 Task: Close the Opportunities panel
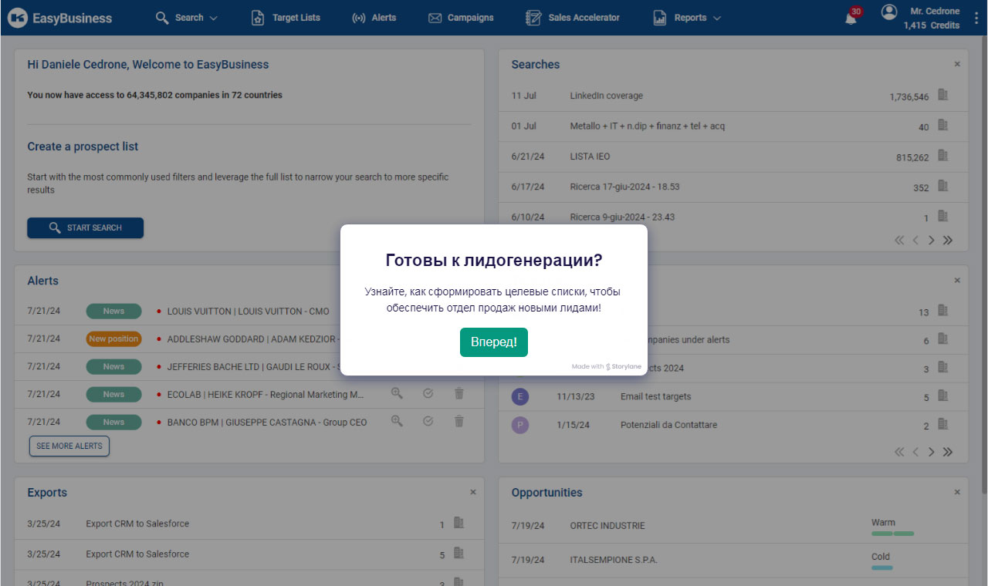point(957,493)
